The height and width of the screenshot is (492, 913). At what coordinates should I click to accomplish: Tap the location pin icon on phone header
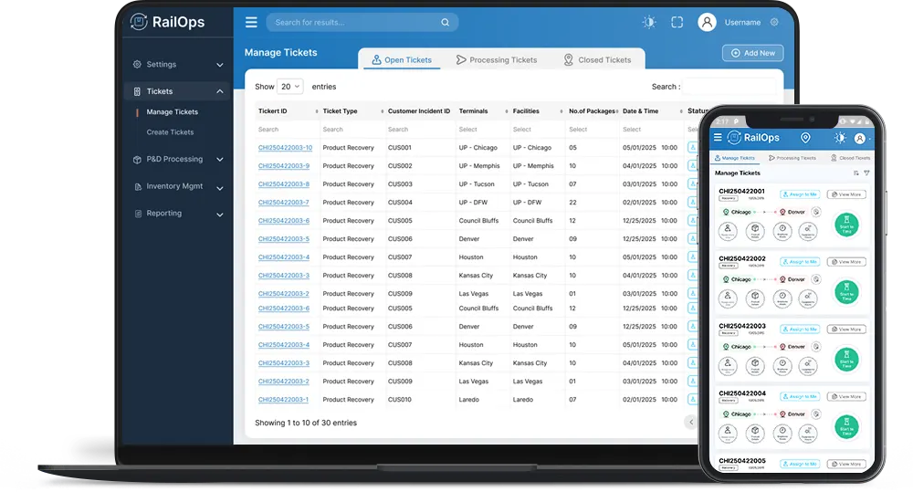click(x=805, y=138)
